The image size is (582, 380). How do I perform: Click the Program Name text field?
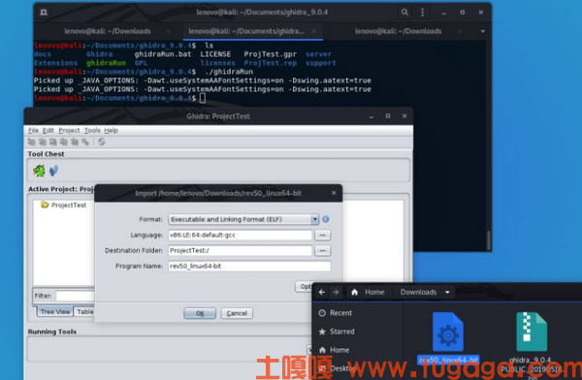[x=249, y=266]
